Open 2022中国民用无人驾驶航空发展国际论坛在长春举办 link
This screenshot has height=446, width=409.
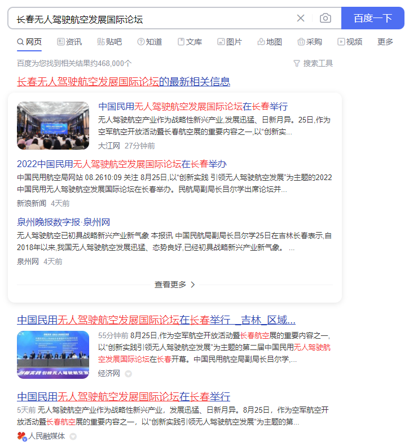pyautogui.click(x=122, y=164)
